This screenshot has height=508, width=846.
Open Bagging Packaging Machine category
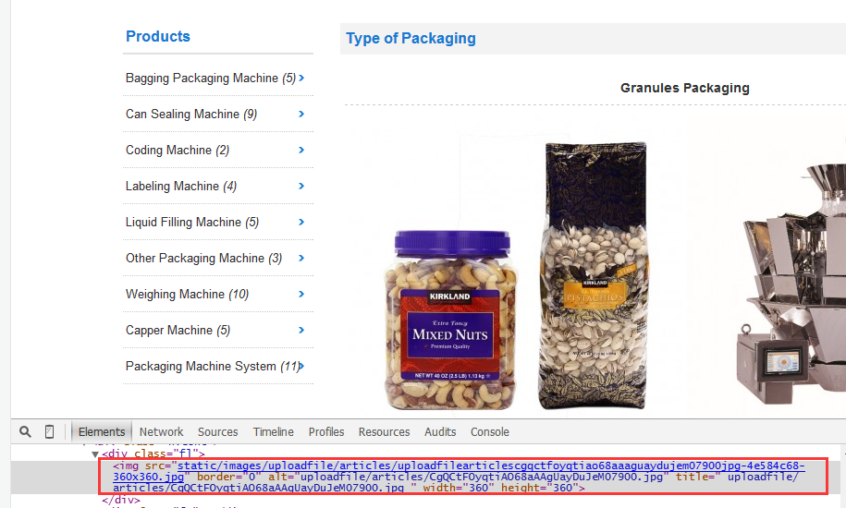pyautogui.click(x=211, y=79)
